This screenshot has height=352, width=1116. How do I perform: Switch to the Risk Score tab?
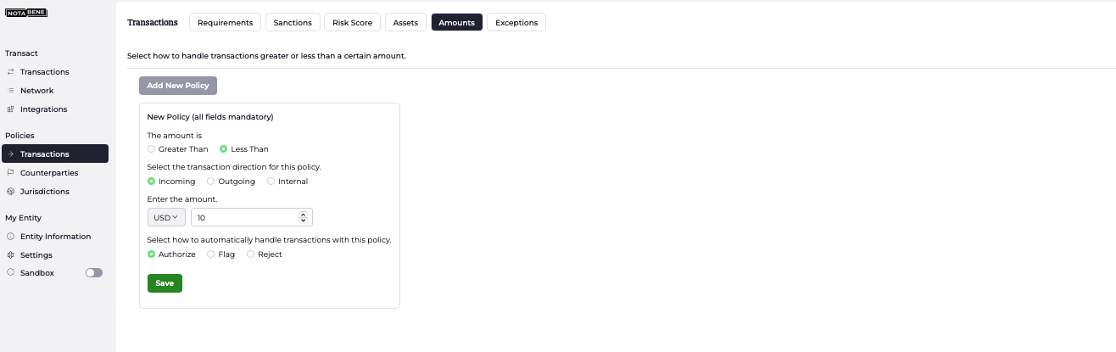coord(352,23)
